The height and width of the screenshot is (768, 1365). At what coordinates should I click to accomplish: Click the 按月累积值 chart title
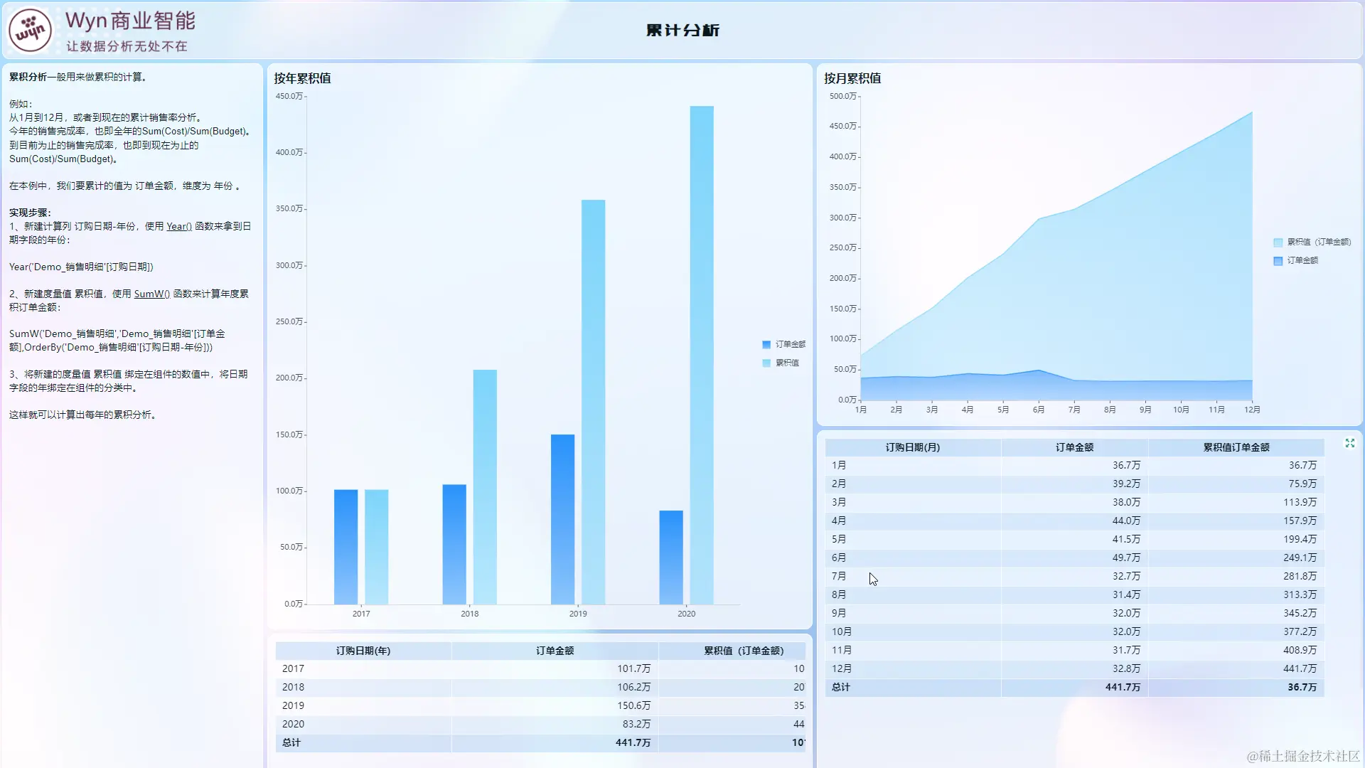click(852, 78)
